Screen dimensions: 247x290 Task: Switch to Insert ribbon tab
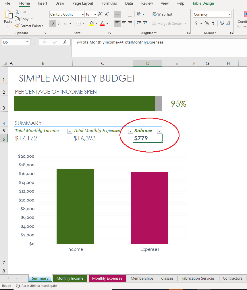pos(43,3)
